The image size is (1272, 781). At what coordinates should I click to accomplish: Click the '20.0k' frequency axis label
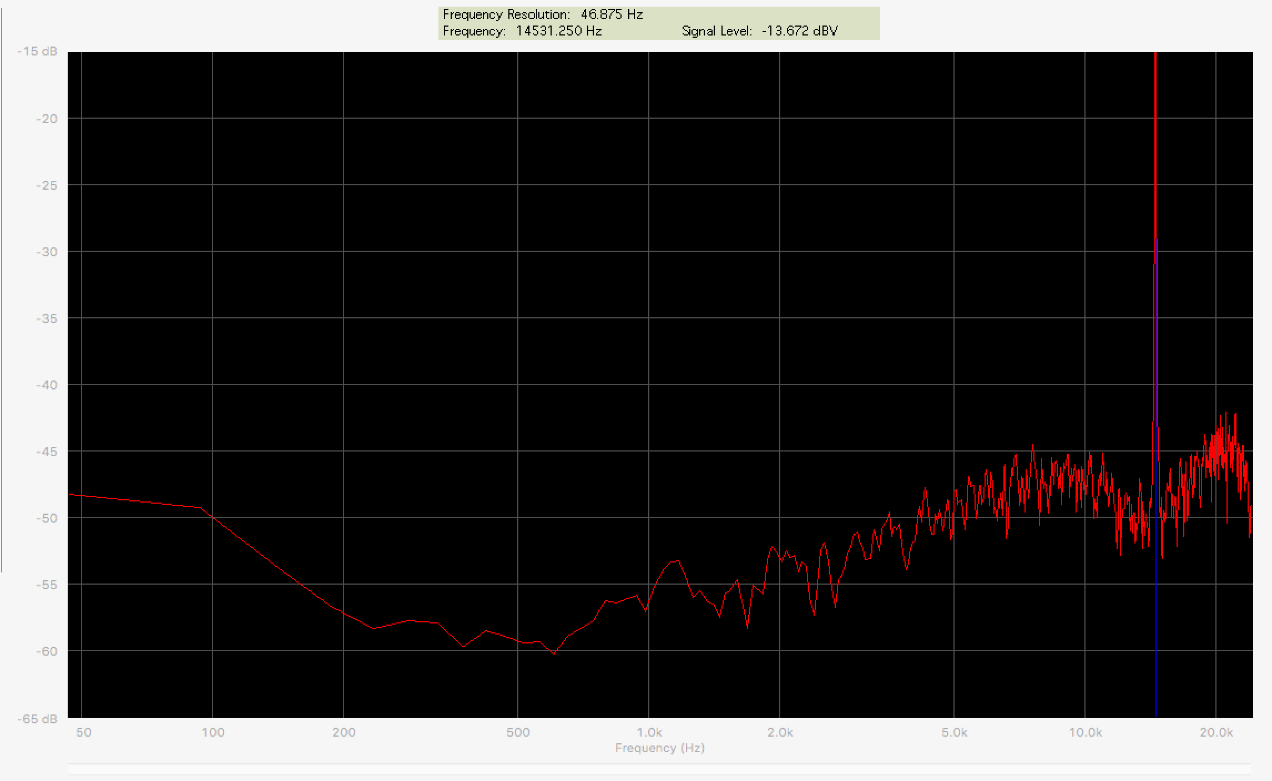point(1216,732)
